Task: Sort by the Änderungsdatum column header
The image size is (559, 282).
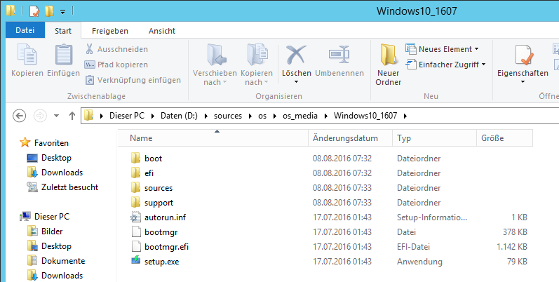Action: [x=345, y=138]
